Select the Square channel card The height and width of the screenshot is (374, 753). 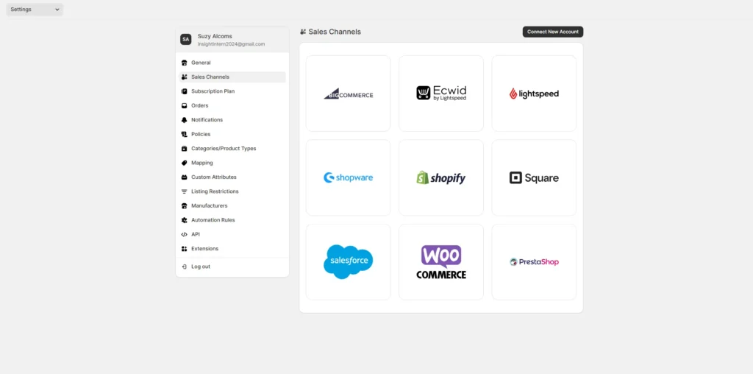tap(534, 178)
